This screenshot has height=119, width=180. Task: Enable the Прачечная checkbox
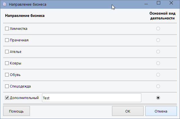tap(7, 40)
